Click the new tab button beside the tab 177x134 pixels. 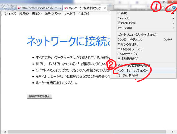coord(110,8)
